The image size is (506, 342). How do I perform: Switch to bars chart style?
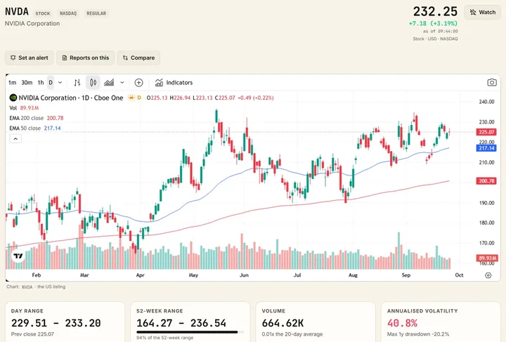(77, 83)
